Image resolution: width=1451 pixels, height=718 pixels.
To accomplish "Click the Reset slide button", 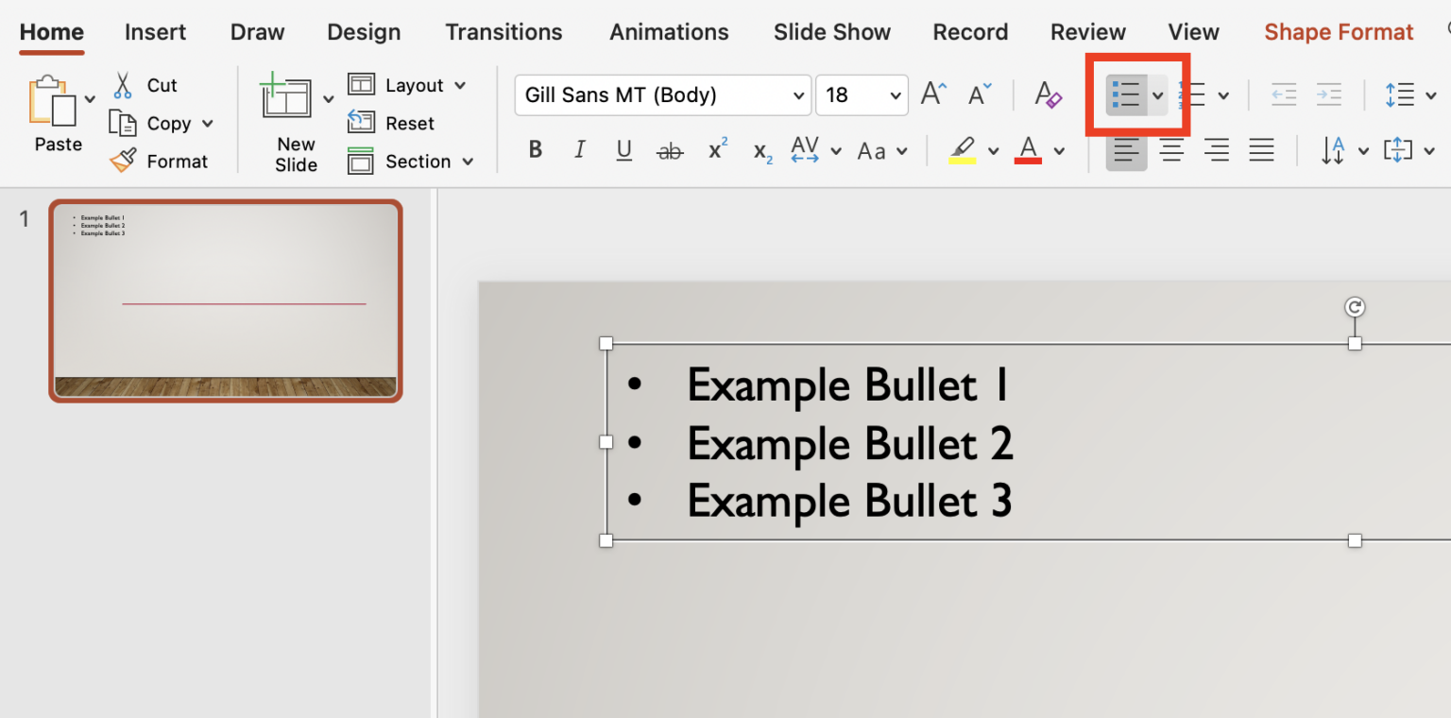I will click(391, 123).
